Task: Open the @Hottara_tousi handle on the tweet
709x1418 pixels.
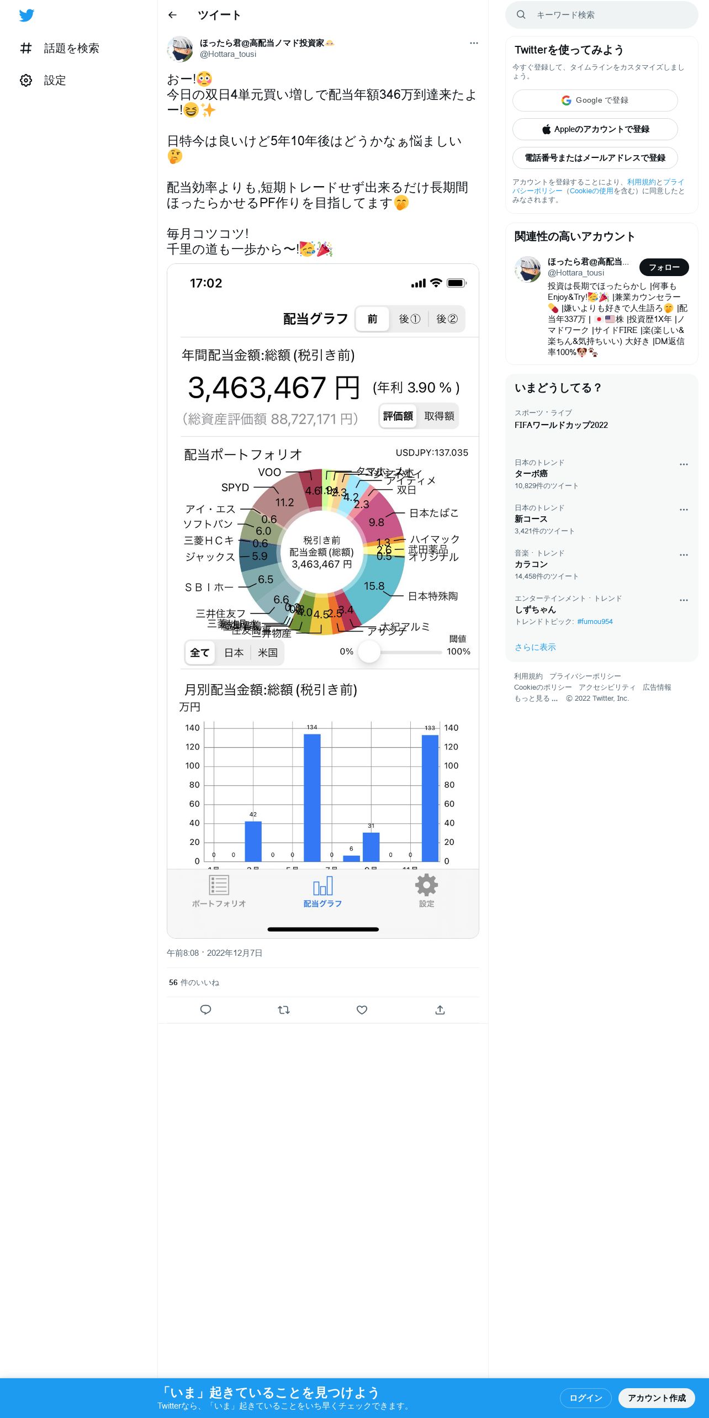Action: (x=228, y=54)
